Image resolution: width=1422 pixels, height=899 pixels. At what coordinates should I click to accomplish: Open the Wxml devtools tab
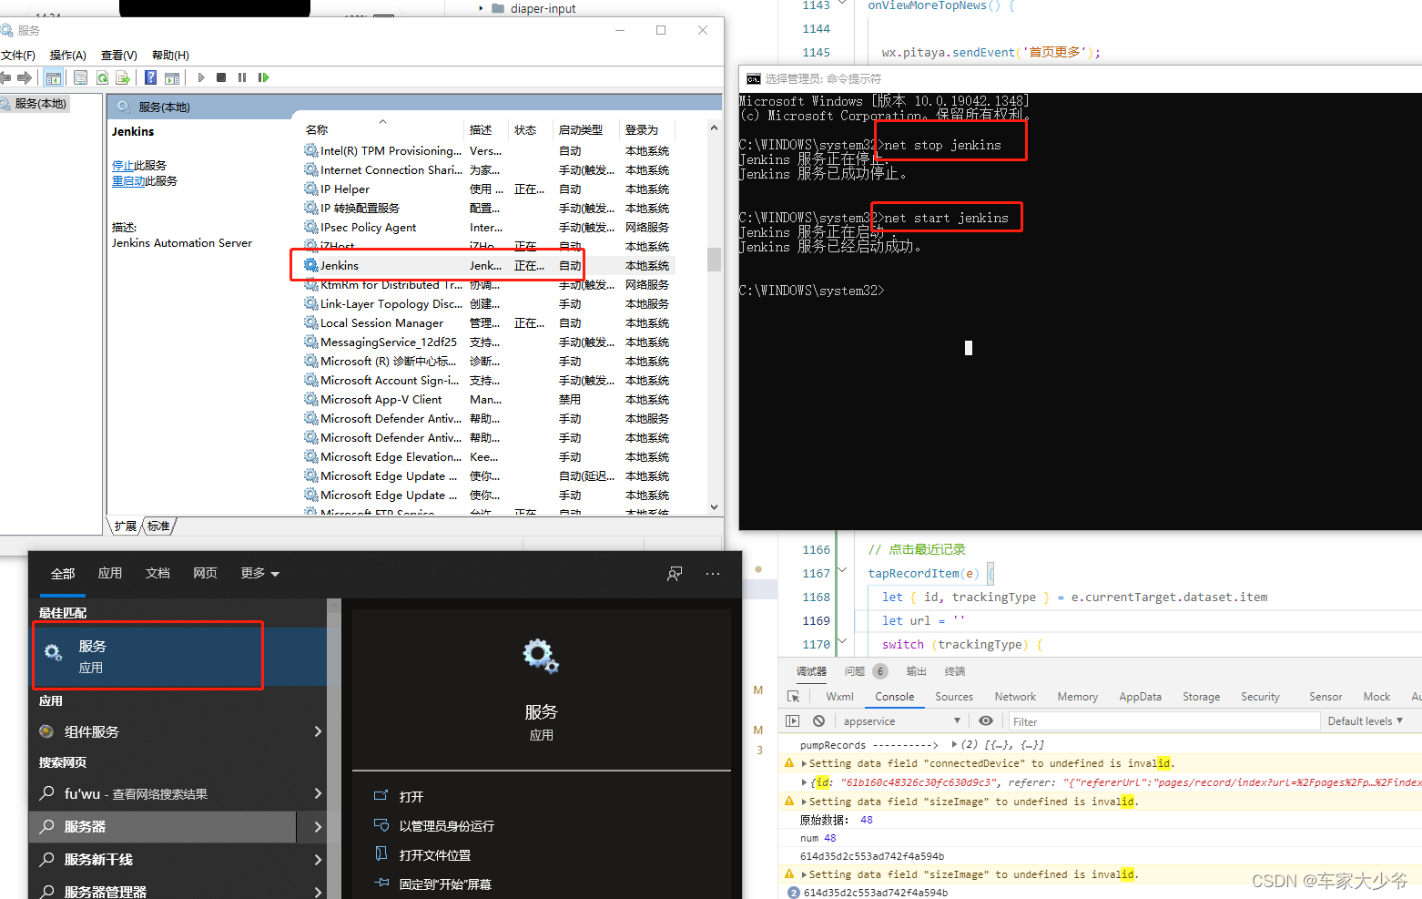tap(839, 697)
